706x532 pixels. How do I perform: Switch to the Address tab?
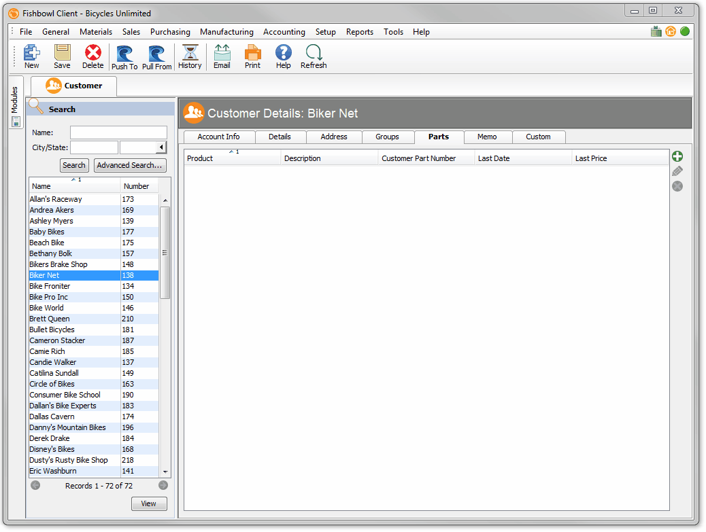pyautogui.click(x=334, y=137)
